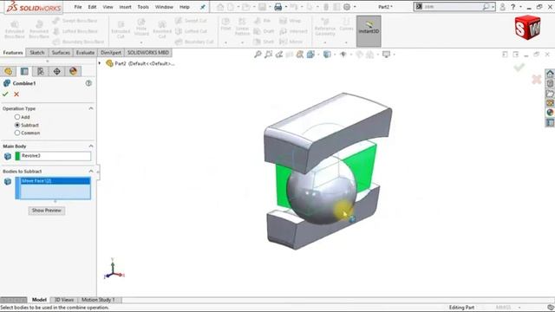Click the Zoom to Area icon
Image resolution: width=555 pixels, height=312 pixels.
click(x=268, y=54)
